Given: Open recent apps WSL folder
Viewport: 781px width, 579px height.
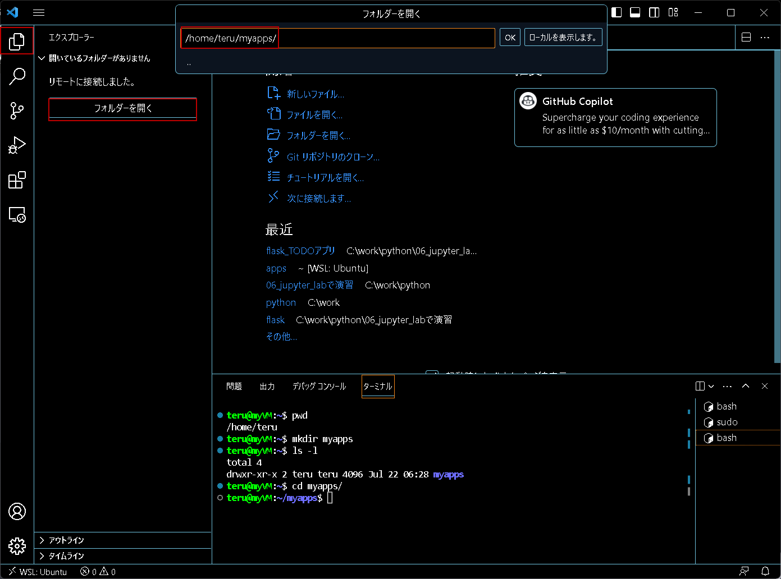Looking at the screenshot, I should point(276,268).
